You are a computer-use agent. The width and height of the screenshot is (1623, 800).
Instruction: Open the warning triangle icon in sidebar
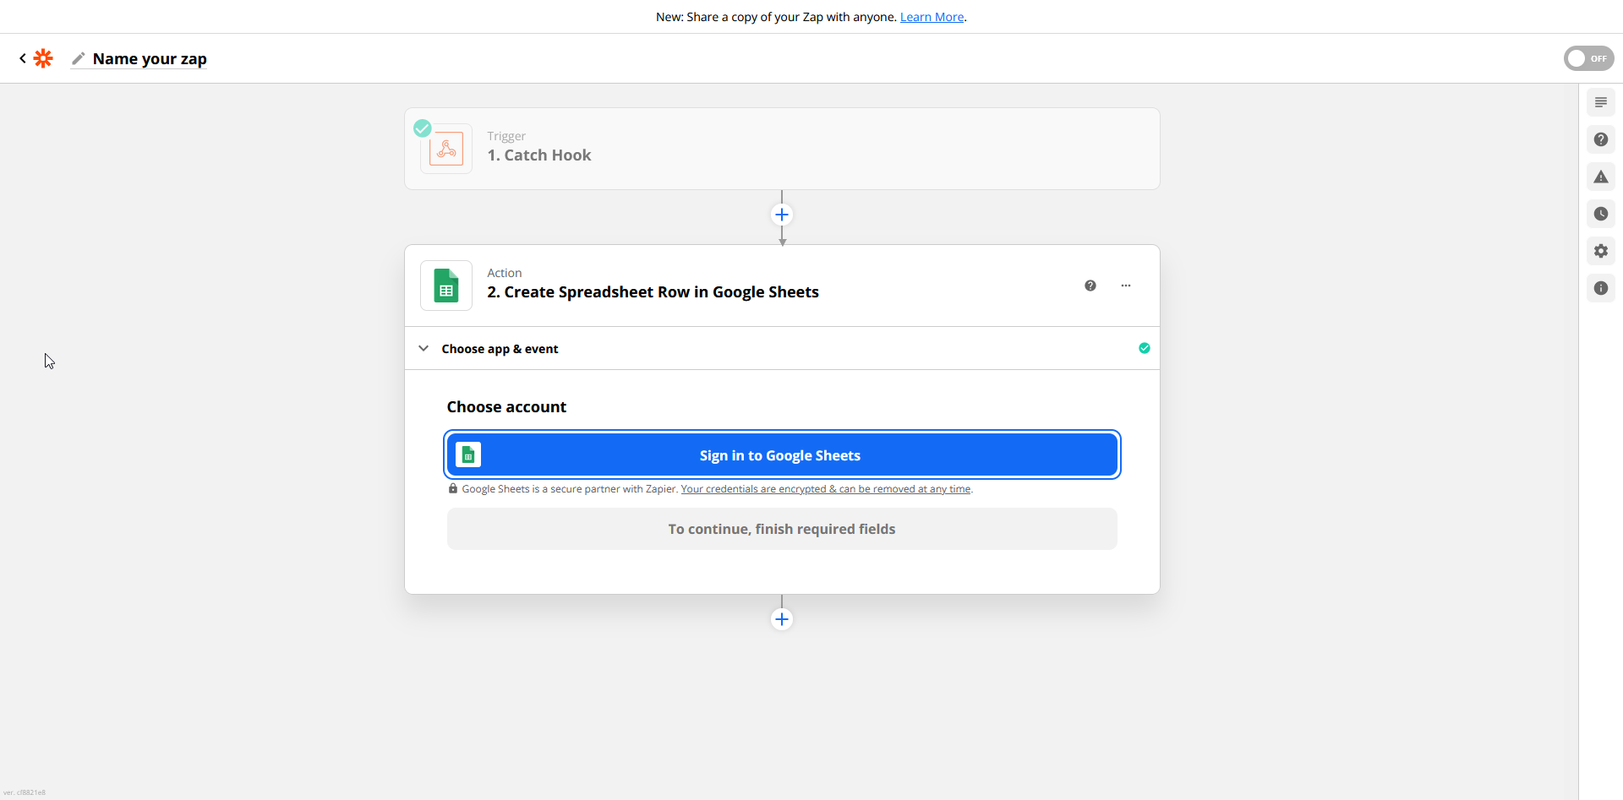pyautogui.click(x=1601, y=177)
